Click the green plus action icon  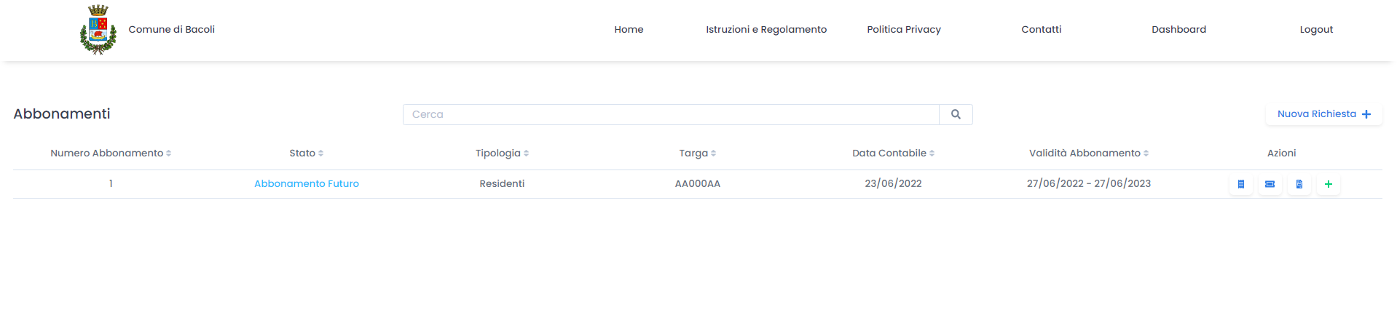coord(1329,184)
